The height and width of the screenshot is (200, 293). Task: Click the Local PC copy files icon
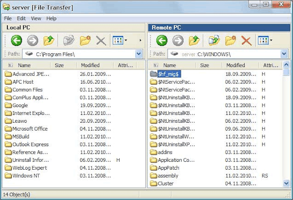pyautogui.click(x=69, y=40)
